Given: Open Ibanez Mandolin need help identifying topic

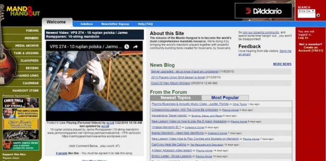Looking at the screenshot, I should (x=177, y=133).
